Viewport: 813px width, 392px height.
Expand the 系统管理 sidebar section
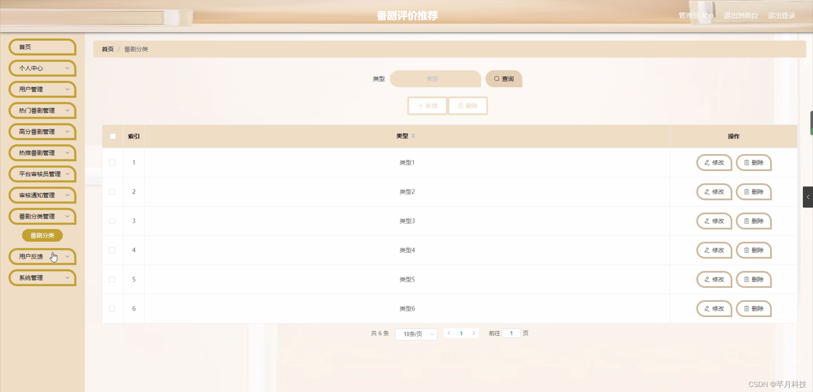(42, 278)
